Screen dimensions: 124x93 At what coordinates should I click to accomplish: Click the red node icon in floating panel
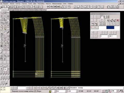(x=118, y=20)
